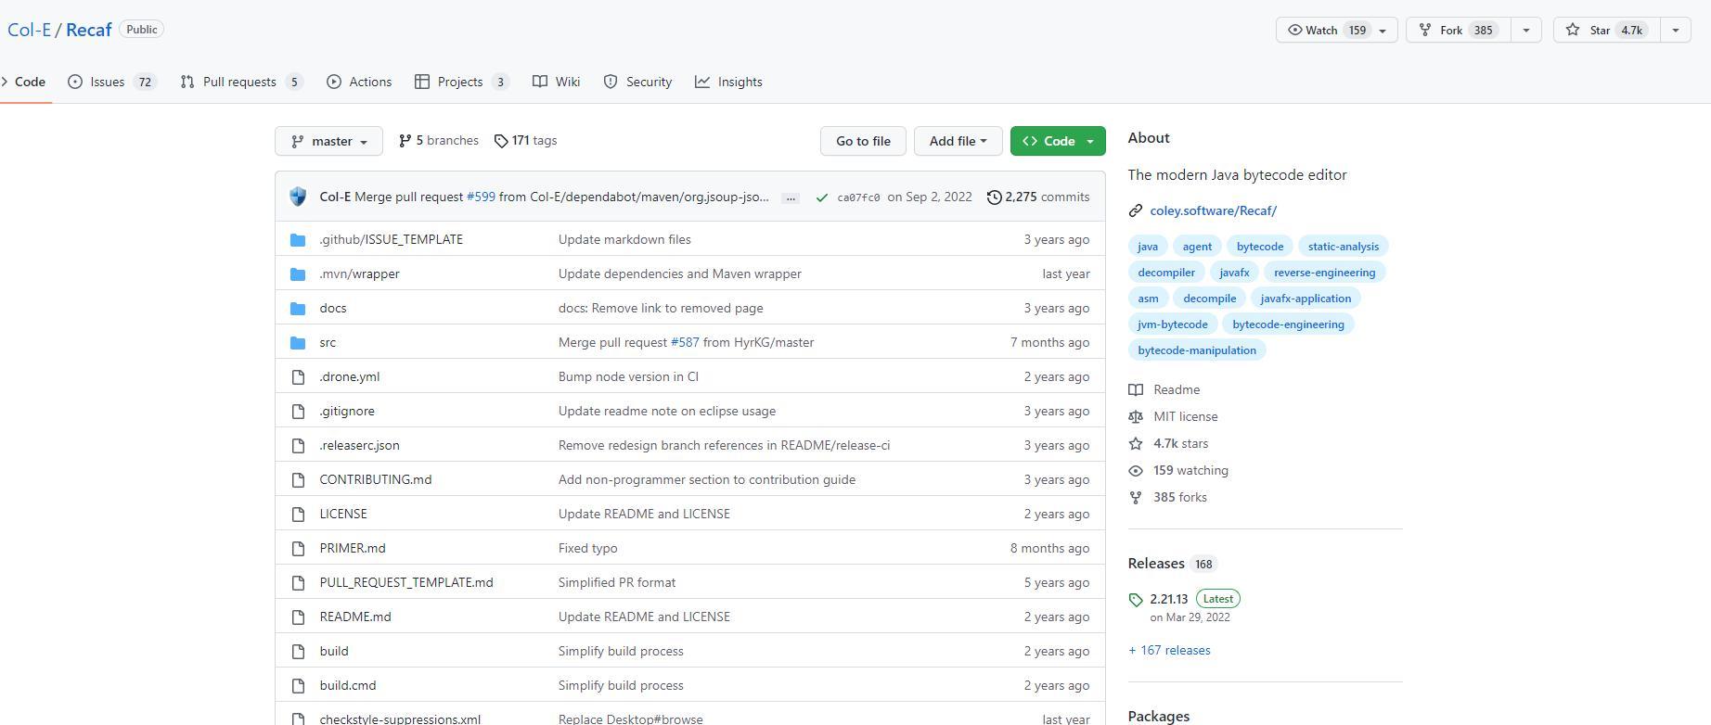
Task: Open the master branch dropdown
Action: pos(328,141)
